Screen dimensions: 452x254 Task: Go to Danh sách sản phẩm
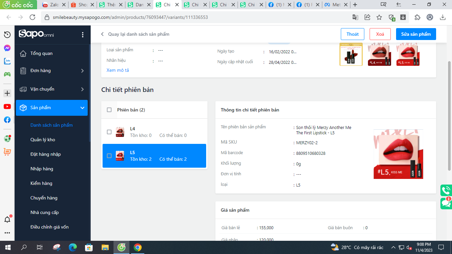(x=52, y=125)
